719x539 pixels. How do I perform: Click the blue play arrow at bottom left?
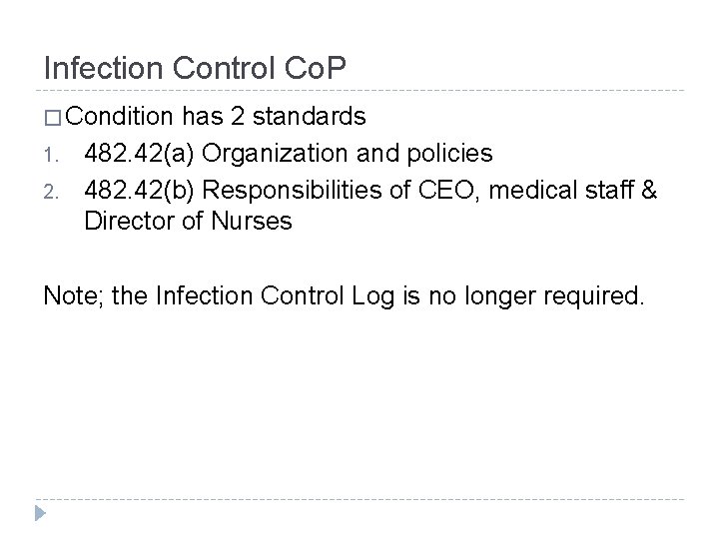tap(40, 513)
